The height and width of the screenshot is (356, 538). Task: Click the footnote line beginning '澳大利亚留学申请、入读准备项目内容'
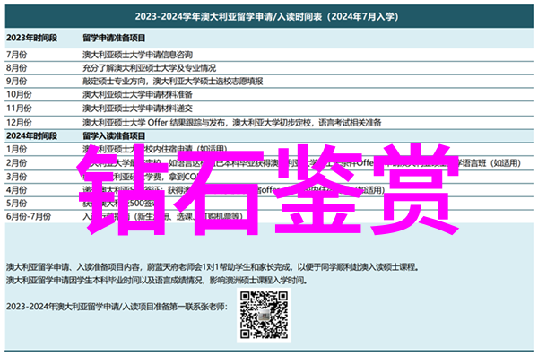coord(213,266)
